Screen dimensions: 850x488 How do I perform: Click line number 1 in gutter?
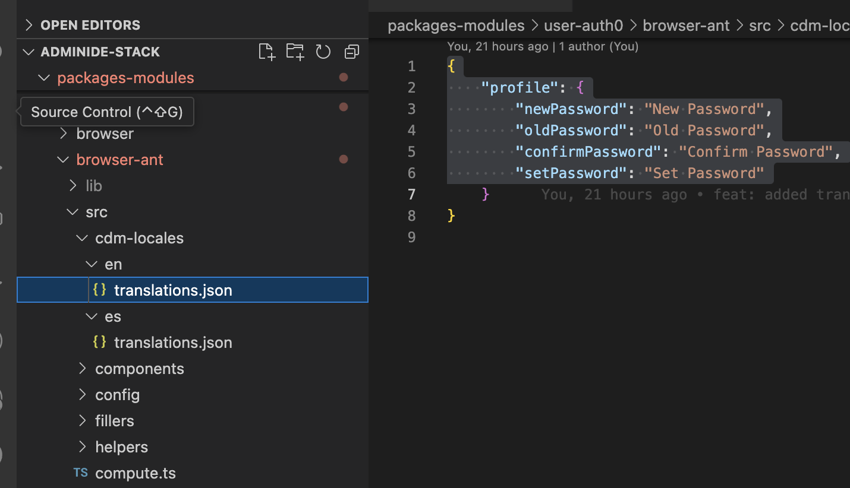(412, 66)
